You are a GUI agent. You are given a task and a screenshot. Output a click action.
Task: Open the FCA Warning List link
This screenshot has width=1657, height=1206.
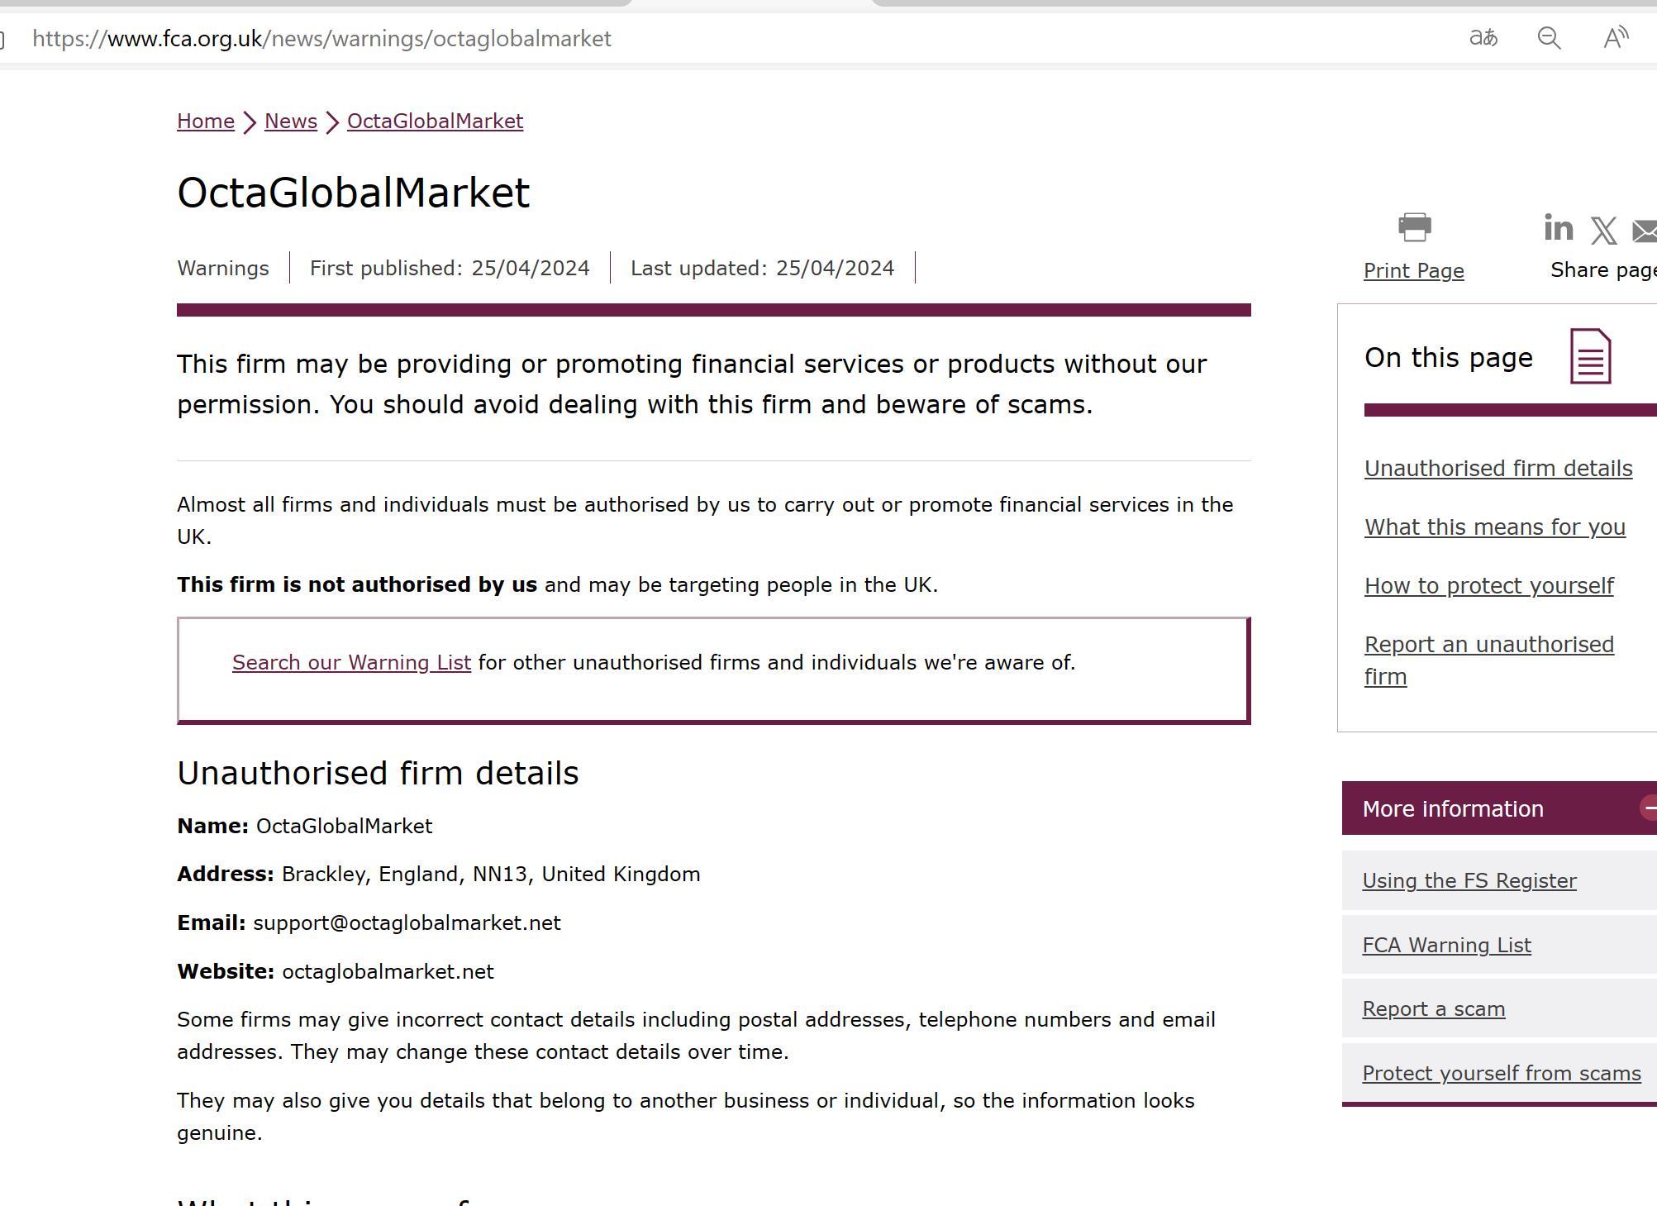(x=1446, y=946)
